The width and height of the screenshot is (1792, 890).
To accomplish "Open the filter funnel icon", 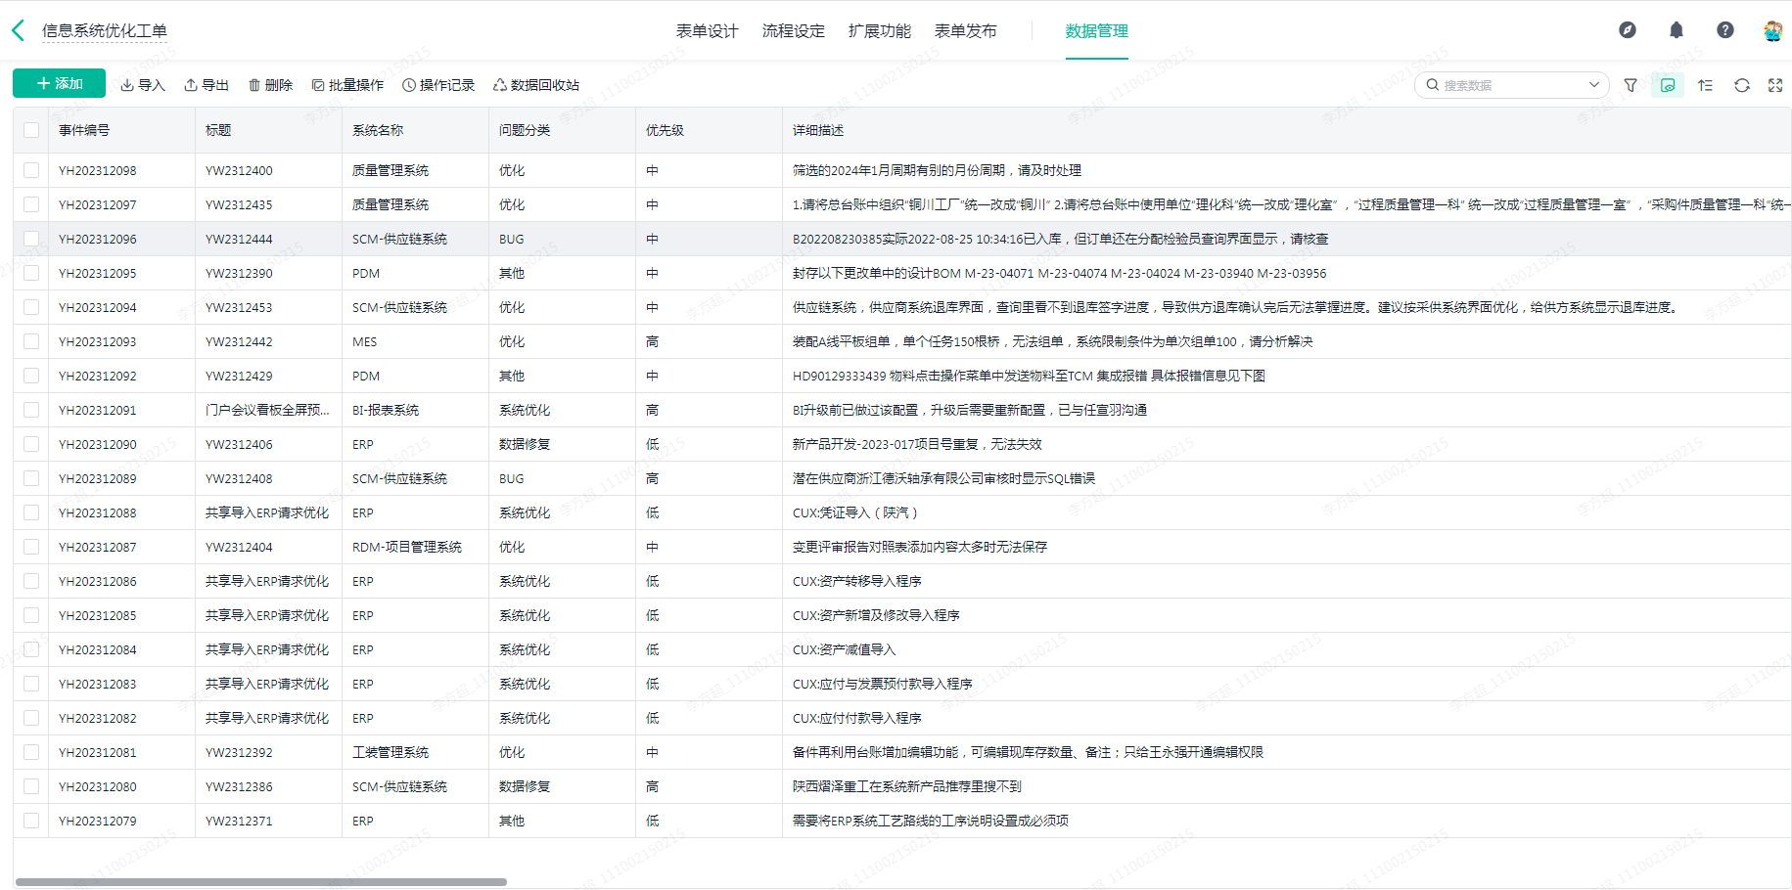I will (x=1631, y=85).
